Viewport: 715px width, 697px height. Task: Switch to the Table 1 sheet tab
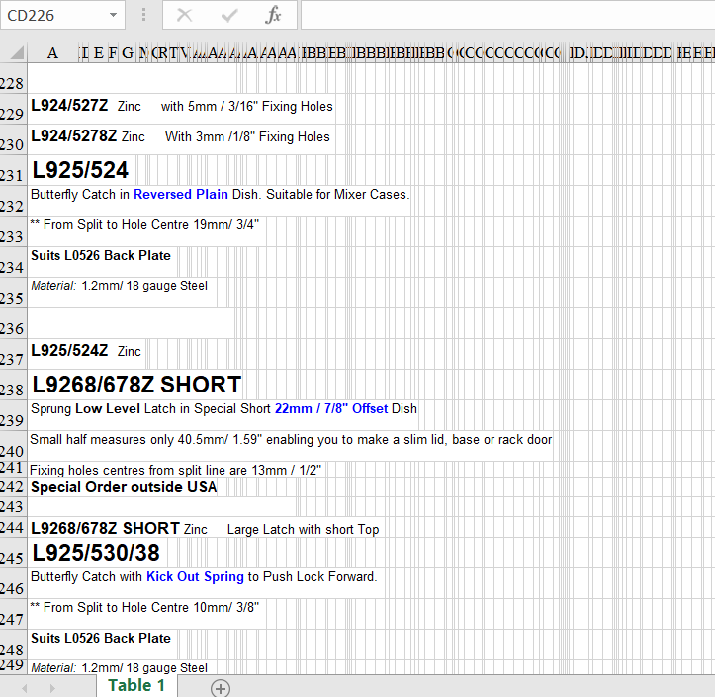pos(136,686)
